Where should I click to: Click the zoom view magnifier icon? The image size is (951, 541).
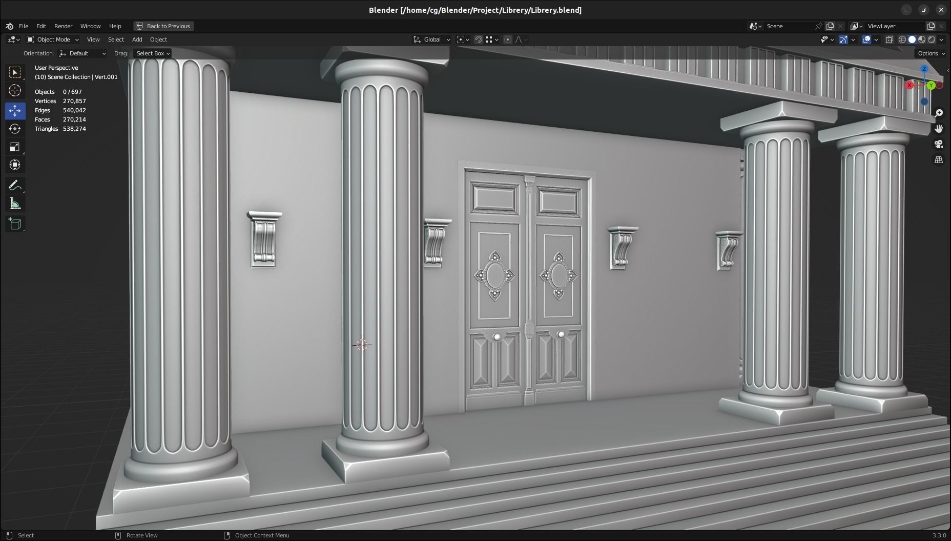pos(939,113)
